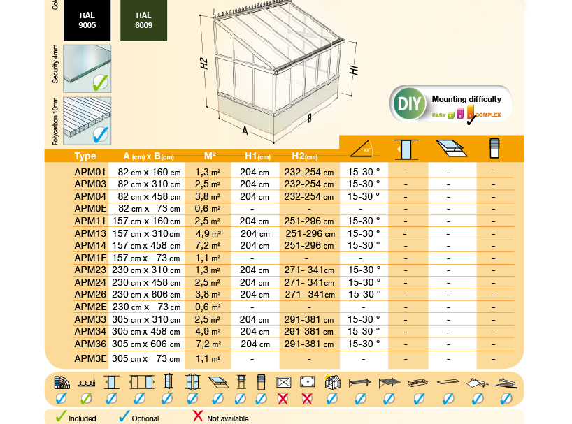Click the green Included checkmark legend icon
Screen dimensions: 572x424
click(61, 416)
